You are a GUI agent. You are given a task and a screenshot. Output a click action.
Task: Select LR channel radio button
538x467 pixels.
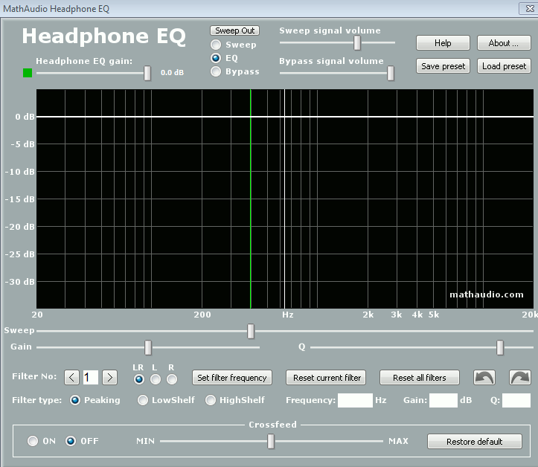click(139, 379)
